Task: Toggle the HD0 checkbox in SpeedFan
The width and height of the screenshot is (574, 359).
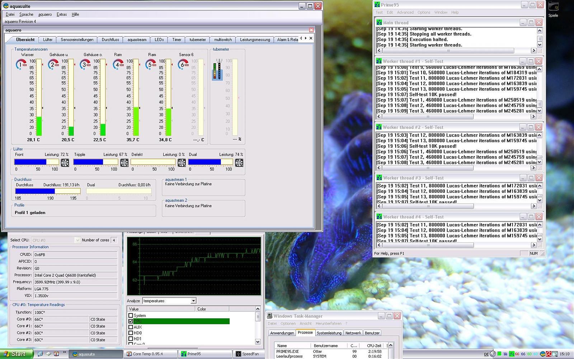Action: tap(131, 333)
